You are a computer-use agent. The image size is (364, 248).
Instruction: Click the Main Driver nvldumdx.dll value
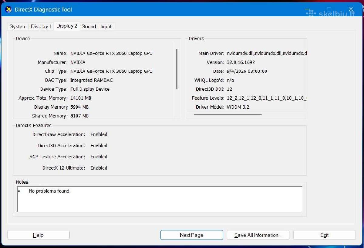tap(267, 53)
